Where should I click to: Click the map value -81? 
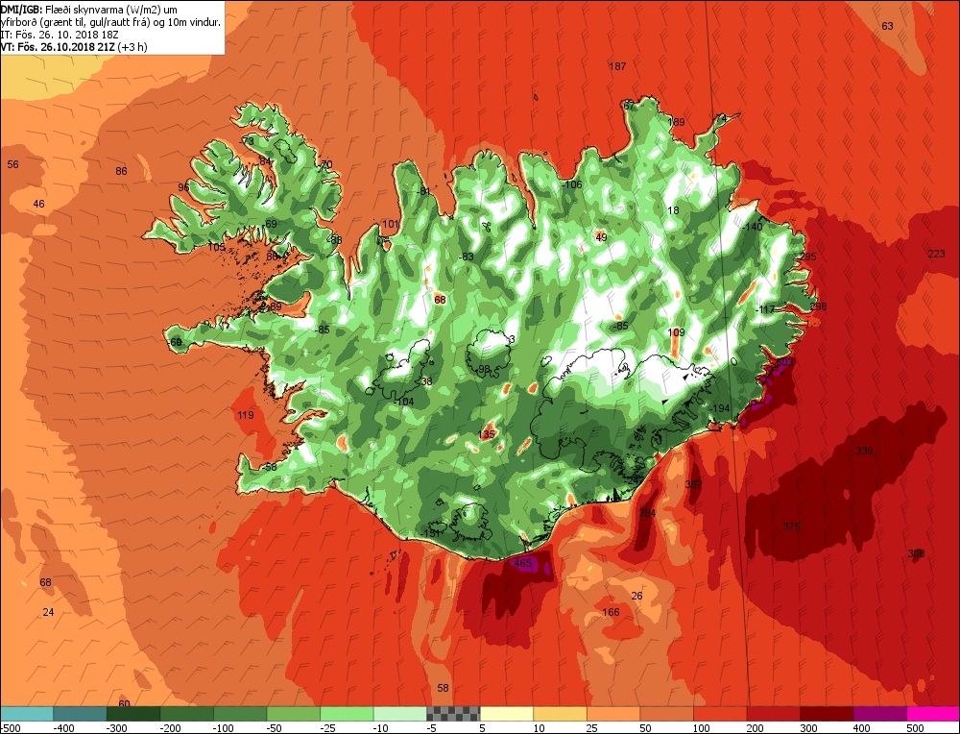pyautogui.click(x=423, y=191)
